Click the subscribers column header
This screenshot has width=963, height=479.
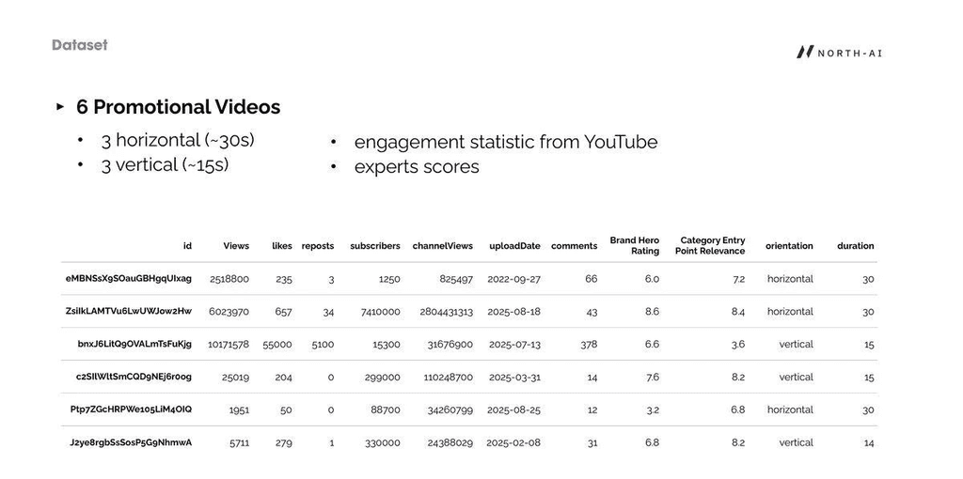coord(375,246)
